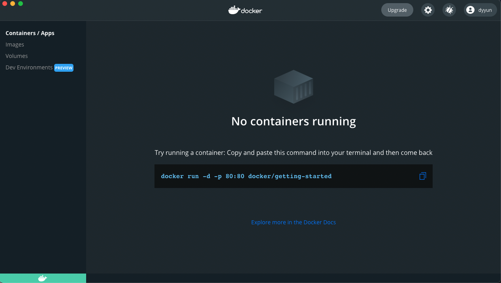Image resolution: width=501 pixels, height=283 pixels.
Task: Open the dyyun account menu
Action: pos(480,10)
